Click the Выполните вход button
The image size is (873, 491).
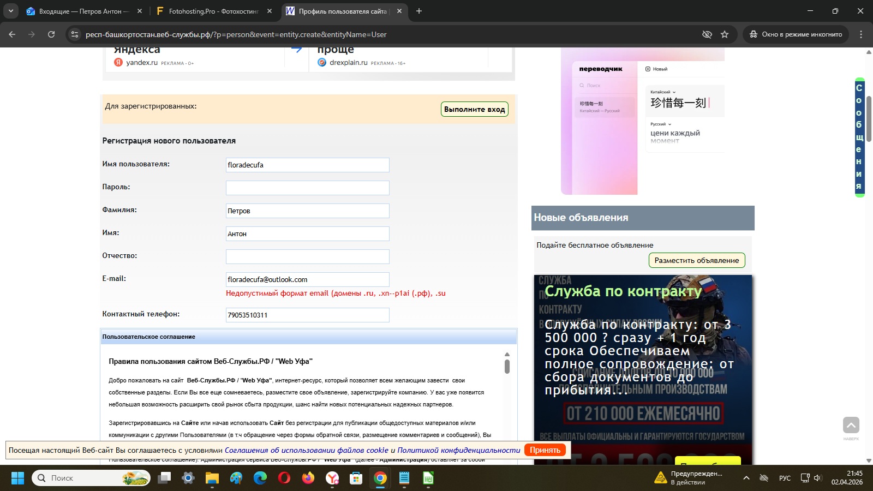pos(474,109)
